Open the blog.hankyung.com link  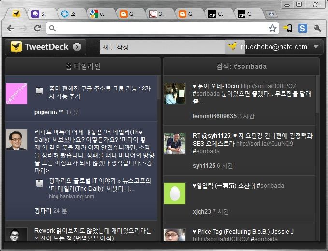71,196
